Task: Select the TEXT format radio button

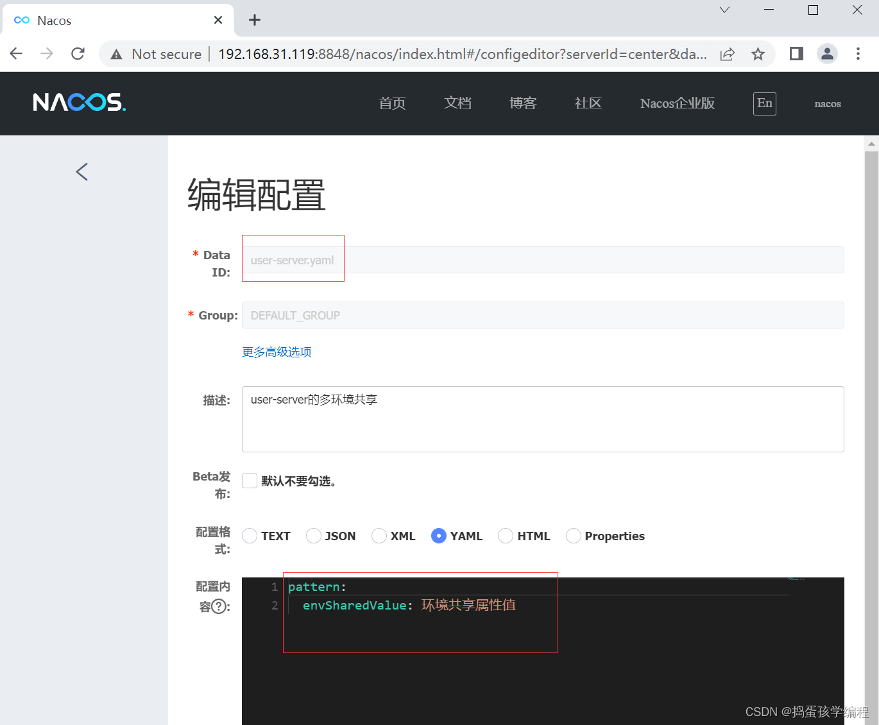Action: click(250, 536)
